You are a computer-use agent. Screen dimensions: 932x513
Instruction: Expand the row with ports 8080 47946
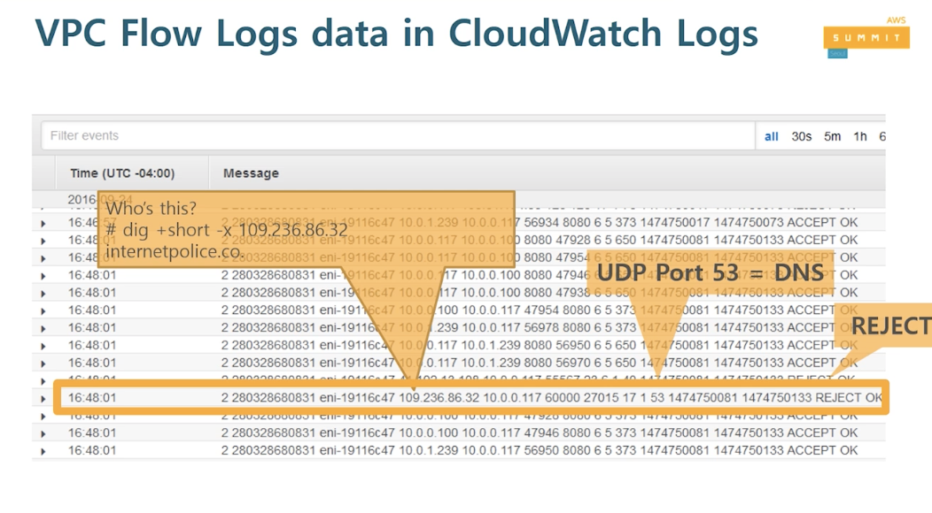[x=43, y=276]
